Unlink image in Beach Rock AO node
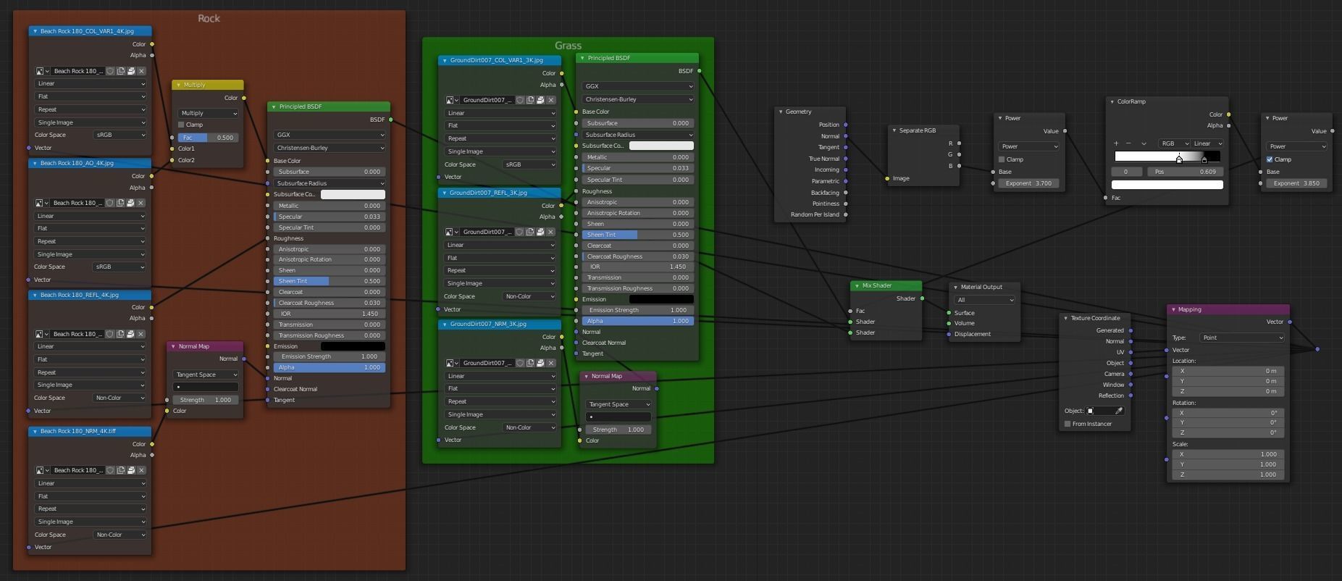This screenshot has width=1342, height=581. point(141,203)
